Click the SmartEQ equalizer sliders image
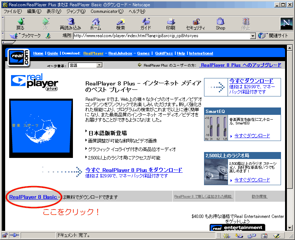 coord(216,128)
